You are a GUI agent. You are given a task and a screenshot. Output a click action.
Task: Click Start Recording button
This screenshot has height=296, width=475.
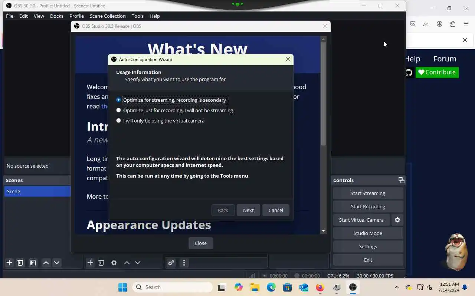pyautogui.click(x=368, y=206)
